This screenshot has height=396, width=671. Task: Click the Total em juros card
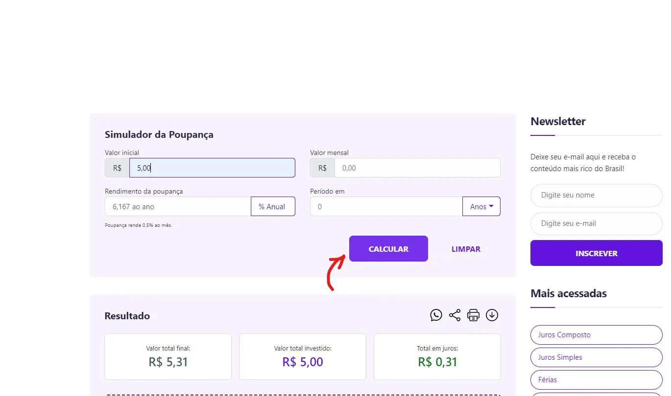click(x=437, y=356)
